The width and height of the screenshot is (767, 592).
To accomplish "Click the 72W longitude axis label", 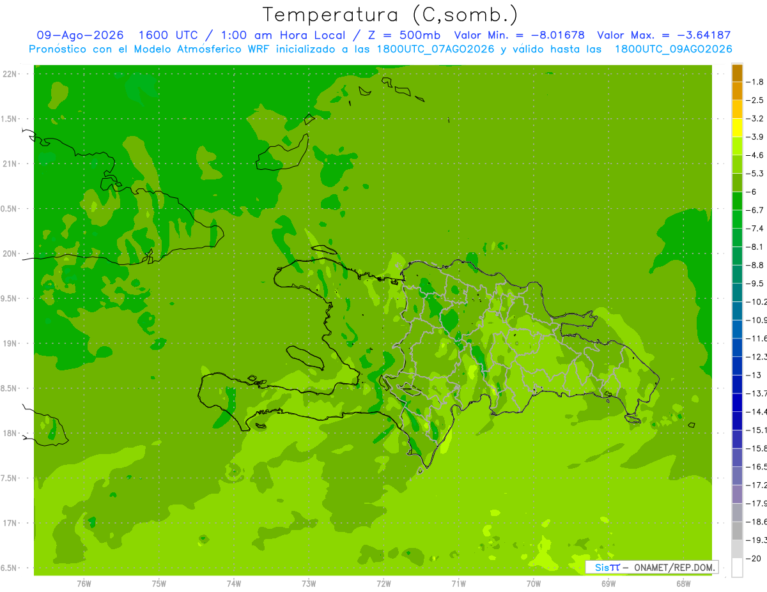I will (383, 584).
